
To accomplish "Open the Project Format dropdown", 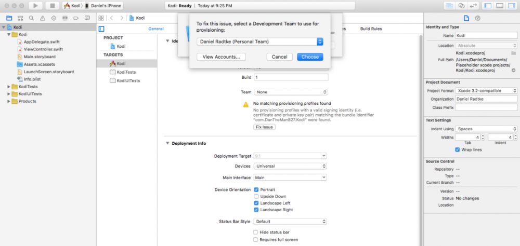I will pos(486,91).
